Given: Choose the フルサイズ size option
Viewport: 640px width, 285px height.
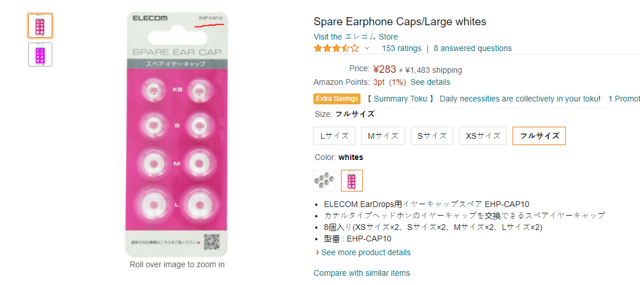Looking at the screenshot, I should pyautogui.click(x=539, y=136).
